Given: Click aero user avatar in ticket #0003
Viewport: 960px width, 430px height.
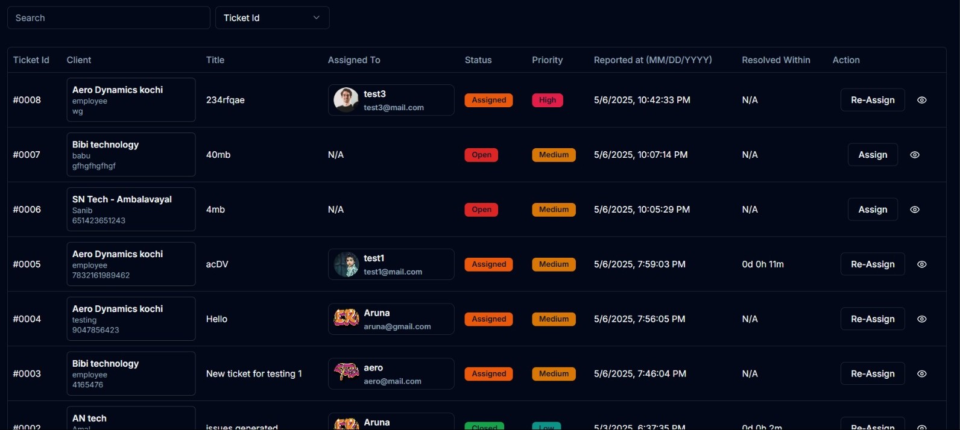Looking at the screenshot, I should pos(346,373).
